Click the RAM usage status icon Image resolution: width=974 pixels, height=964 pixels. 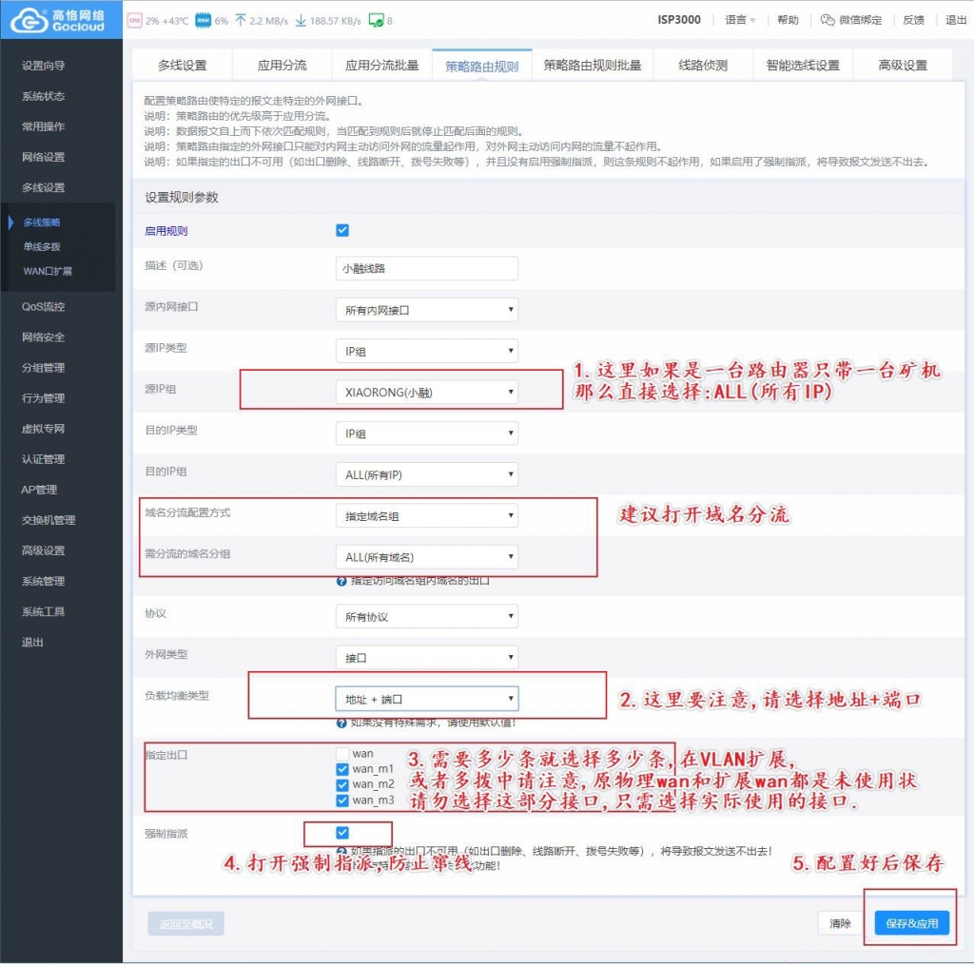pos(203,20)
